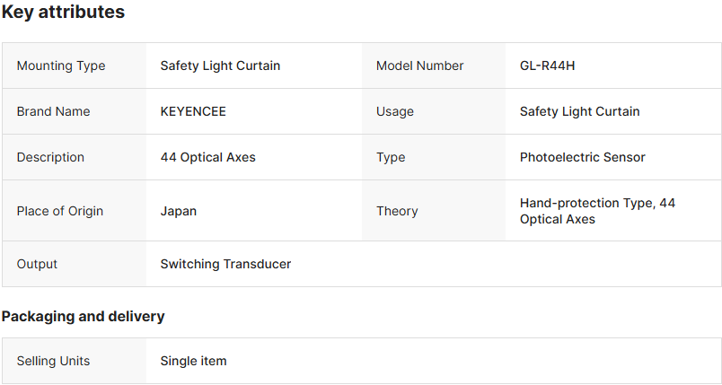Image resolution: width=722 pixels, height=385 pixels.
Task: Select the Japan origin value
Action: (178, 211)
